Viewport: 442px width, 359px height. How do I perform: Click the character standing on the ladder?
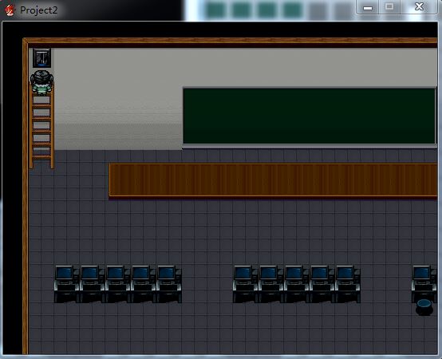coord(41,82)
